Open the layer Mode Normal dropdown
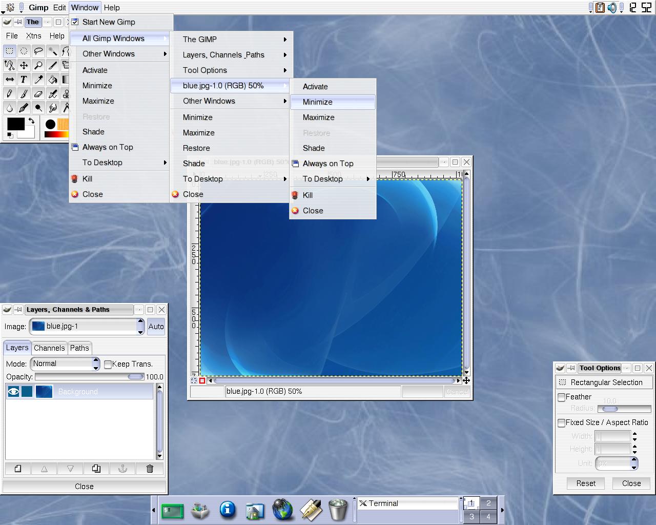 point(65,364)
